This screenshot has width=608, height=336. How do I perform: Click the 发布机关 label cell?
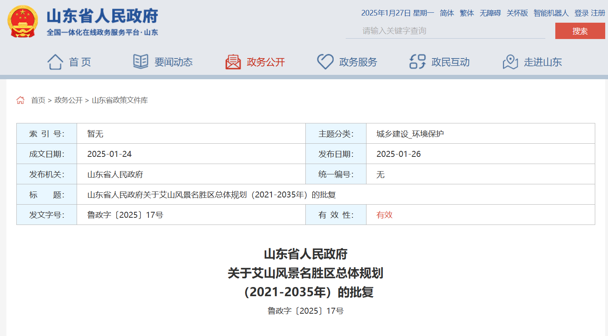tap(47, 174)
